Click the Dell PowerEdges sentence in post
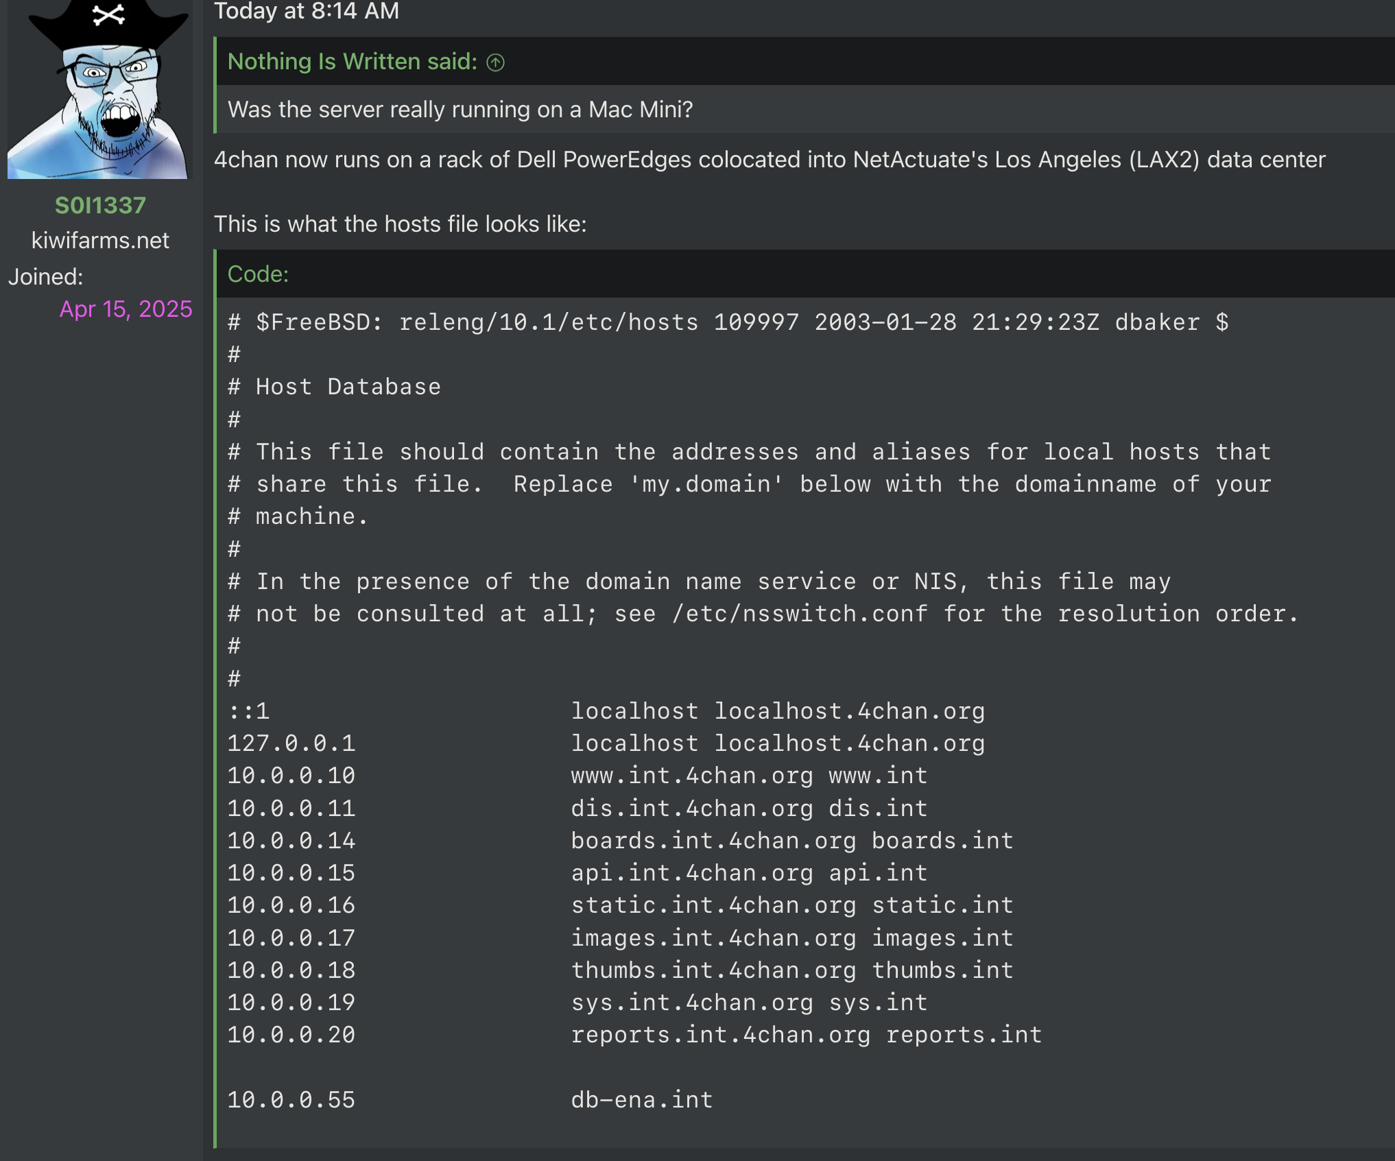The width and height of the screenshot is (1395, 1161). [769, 160]
